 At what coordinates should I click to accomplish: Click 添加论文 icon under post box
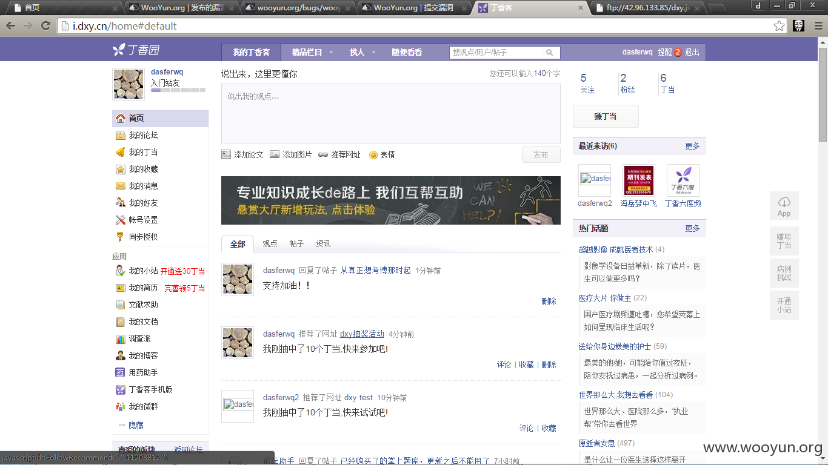tap(226, 154)
